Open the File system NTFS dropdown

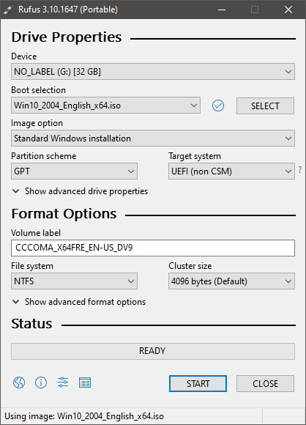click(x=74, y=281)
